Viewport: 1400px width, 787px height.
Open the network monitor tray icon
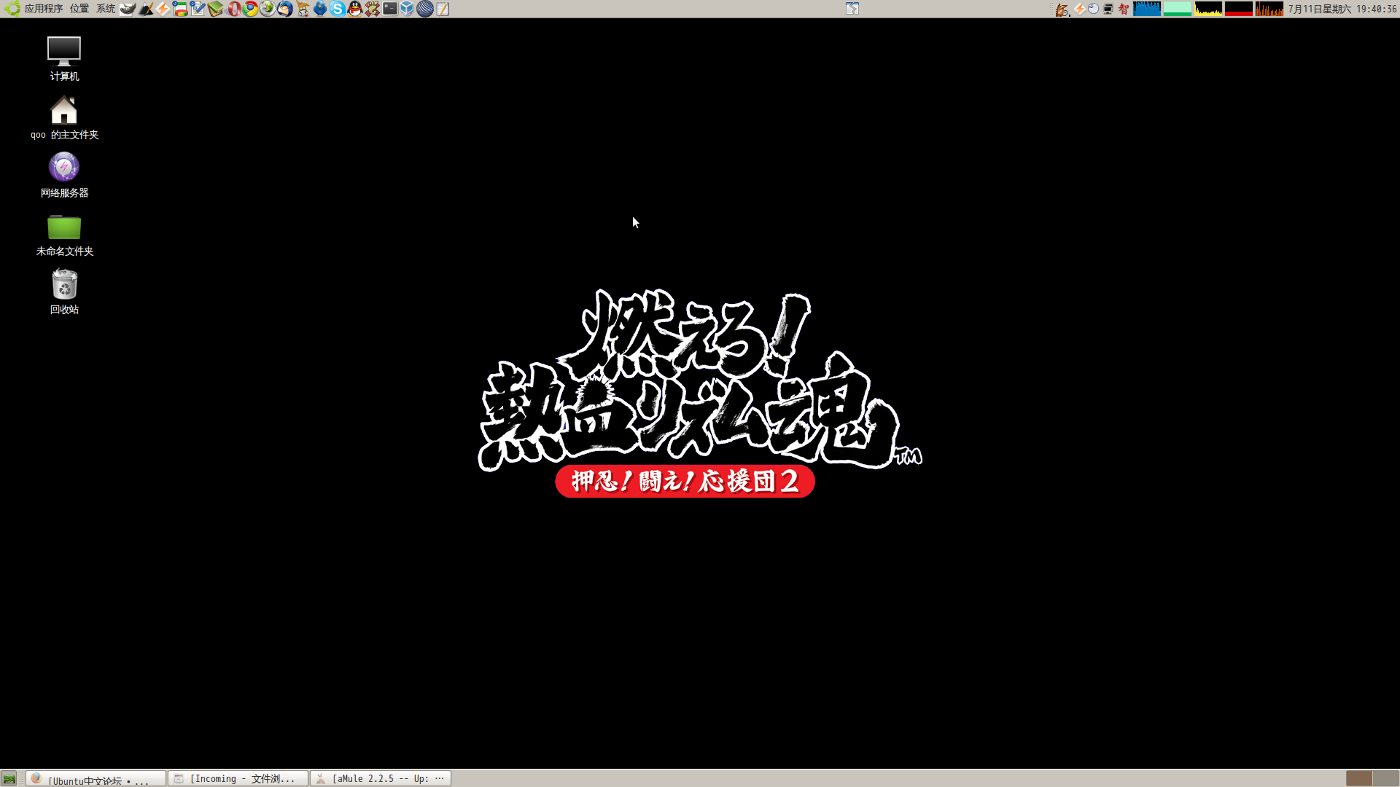(x=1108, y=9)
